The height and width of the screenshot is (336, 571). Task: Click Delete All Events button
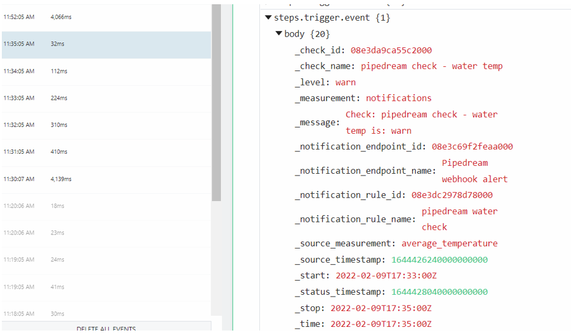(107, 327)
